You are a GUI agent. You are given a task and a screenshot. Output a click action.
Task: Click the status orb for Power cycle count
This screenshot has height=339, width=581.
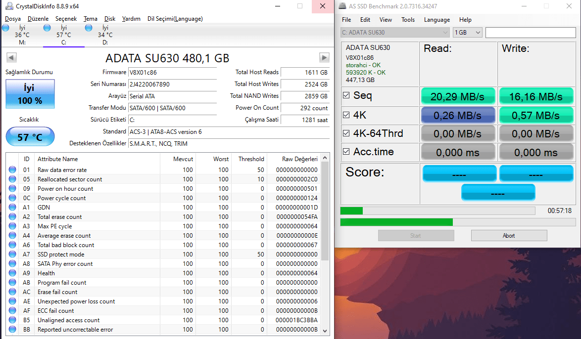(x=12, y=198)
